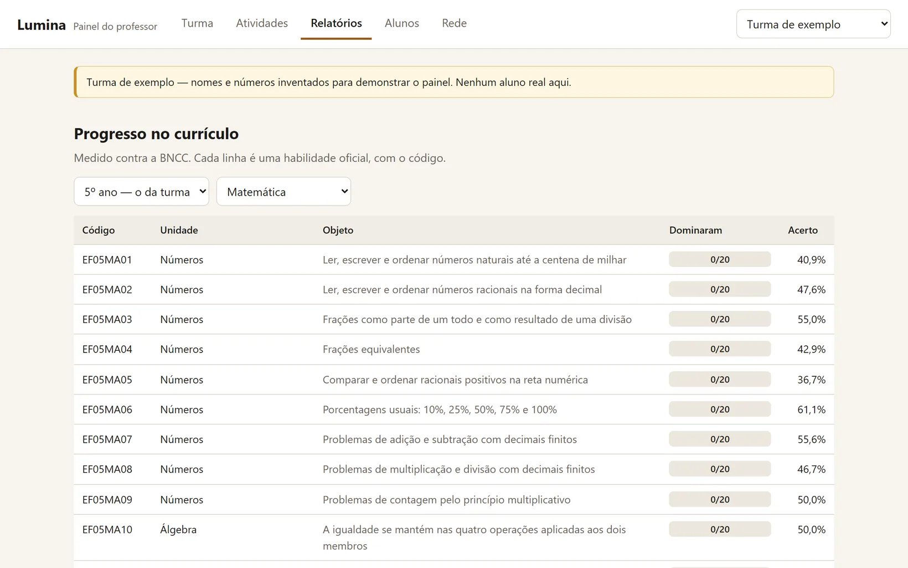Select code EF05MA10
The width and height of the screenshot is (908, 568).
point(107,530)
